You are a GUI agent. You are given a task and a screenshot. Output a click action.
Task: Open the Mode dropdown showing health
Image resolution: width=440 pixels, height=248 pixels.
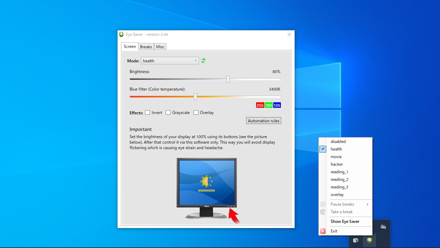pos(170,61)
